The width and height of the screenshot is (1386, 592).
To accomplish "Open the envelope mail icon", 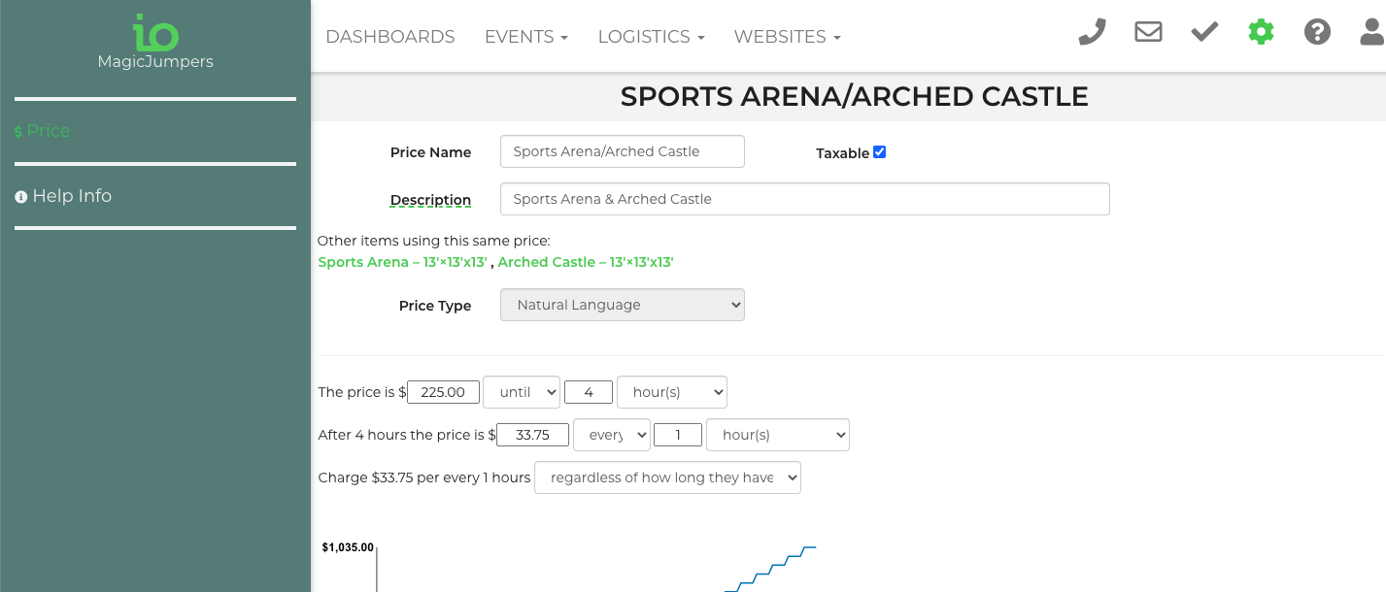I will pos(1148,33).
